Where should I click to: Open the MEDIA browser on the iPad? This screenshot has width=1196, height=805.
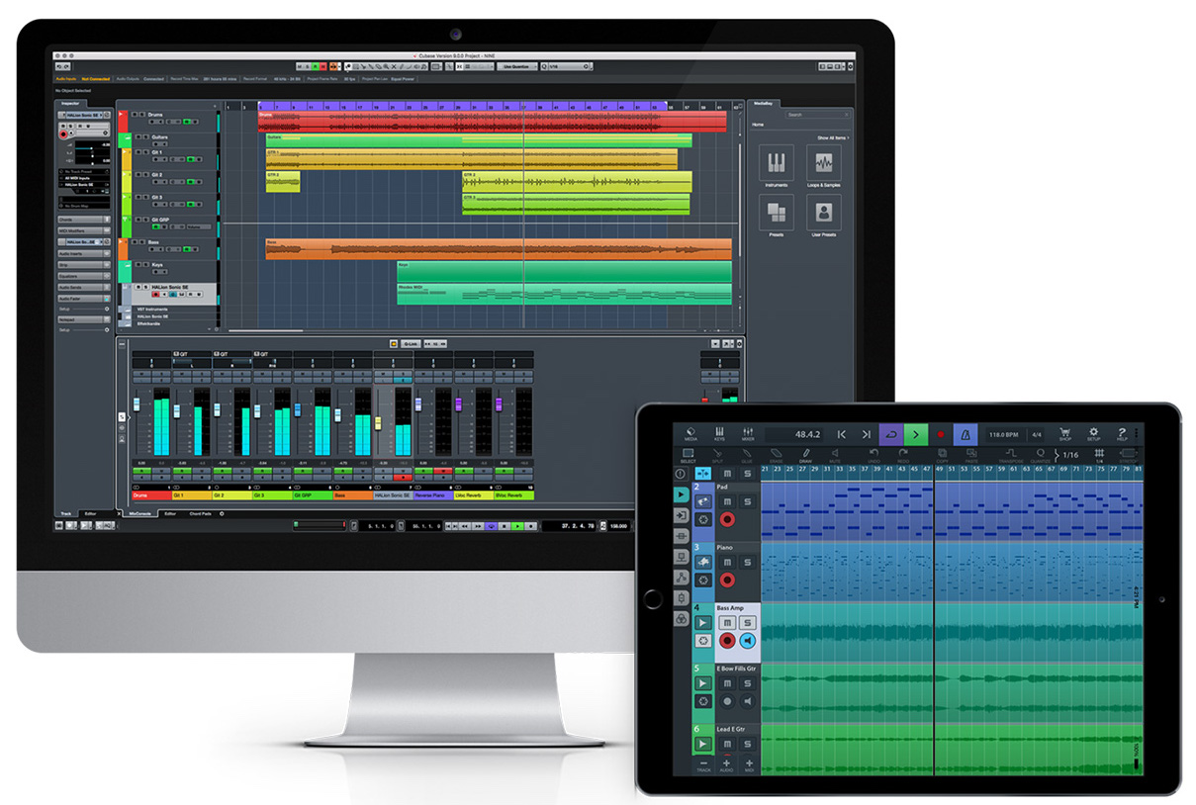point(690,434)
